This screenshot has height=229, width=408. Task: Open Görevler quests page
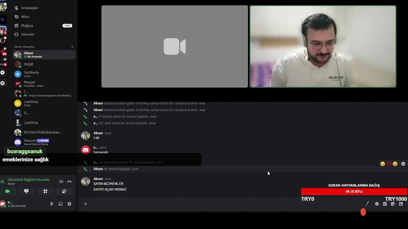pyautogui.click(x=44, y=34)
